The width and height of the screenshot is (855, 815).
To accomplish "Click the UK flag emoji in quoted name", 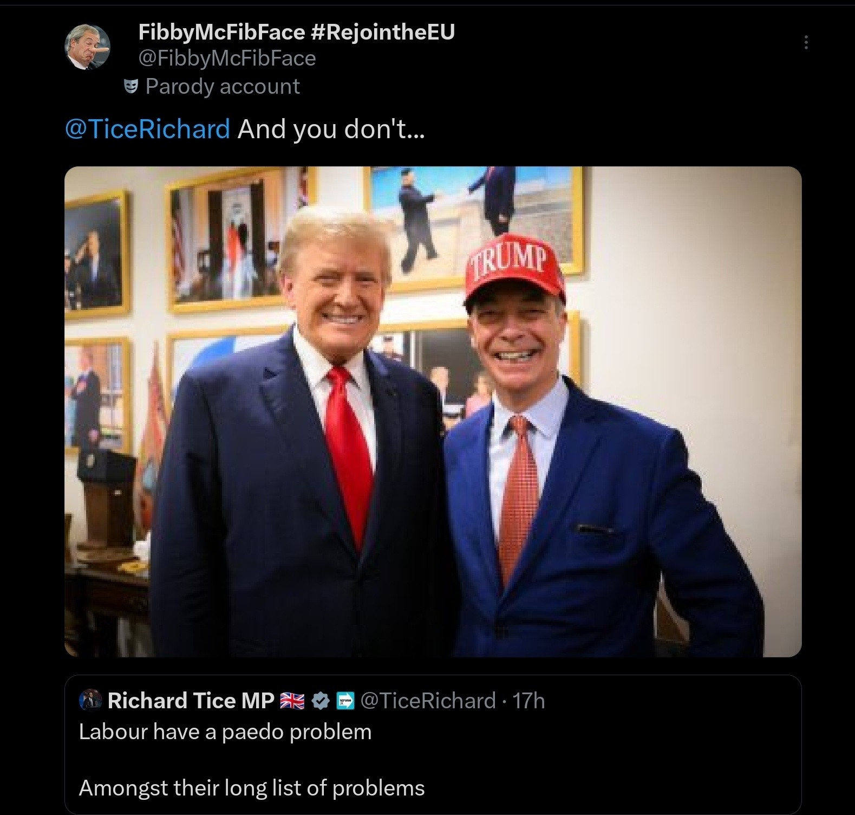I will click(292, 701).
